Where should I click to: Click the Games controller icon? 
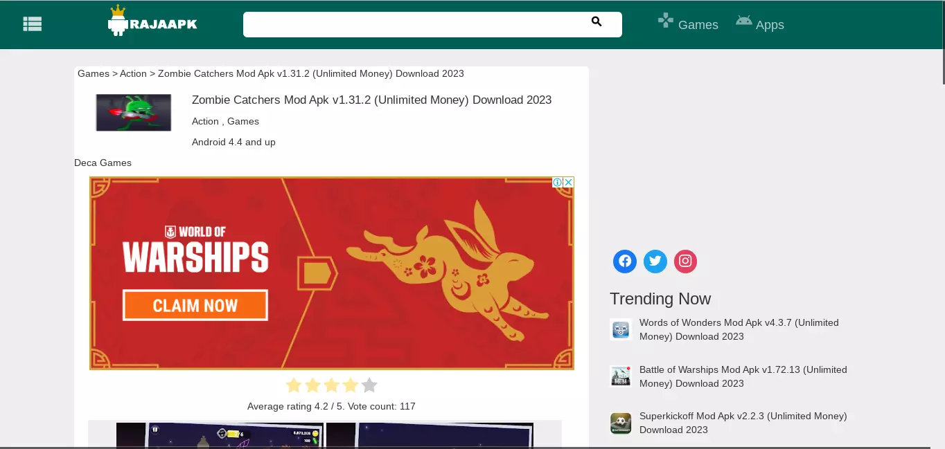pyautogui.click(x=666, y=20)
